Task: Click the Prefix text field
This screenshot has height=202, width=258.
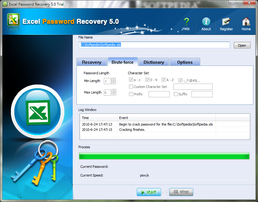Action: [159, 94]
